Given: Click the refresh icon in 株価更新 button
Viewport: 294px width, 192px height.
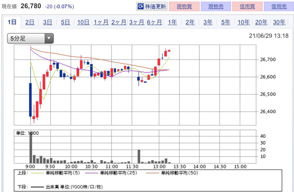Looking at the screenshot, I should (x=140, y=6).
